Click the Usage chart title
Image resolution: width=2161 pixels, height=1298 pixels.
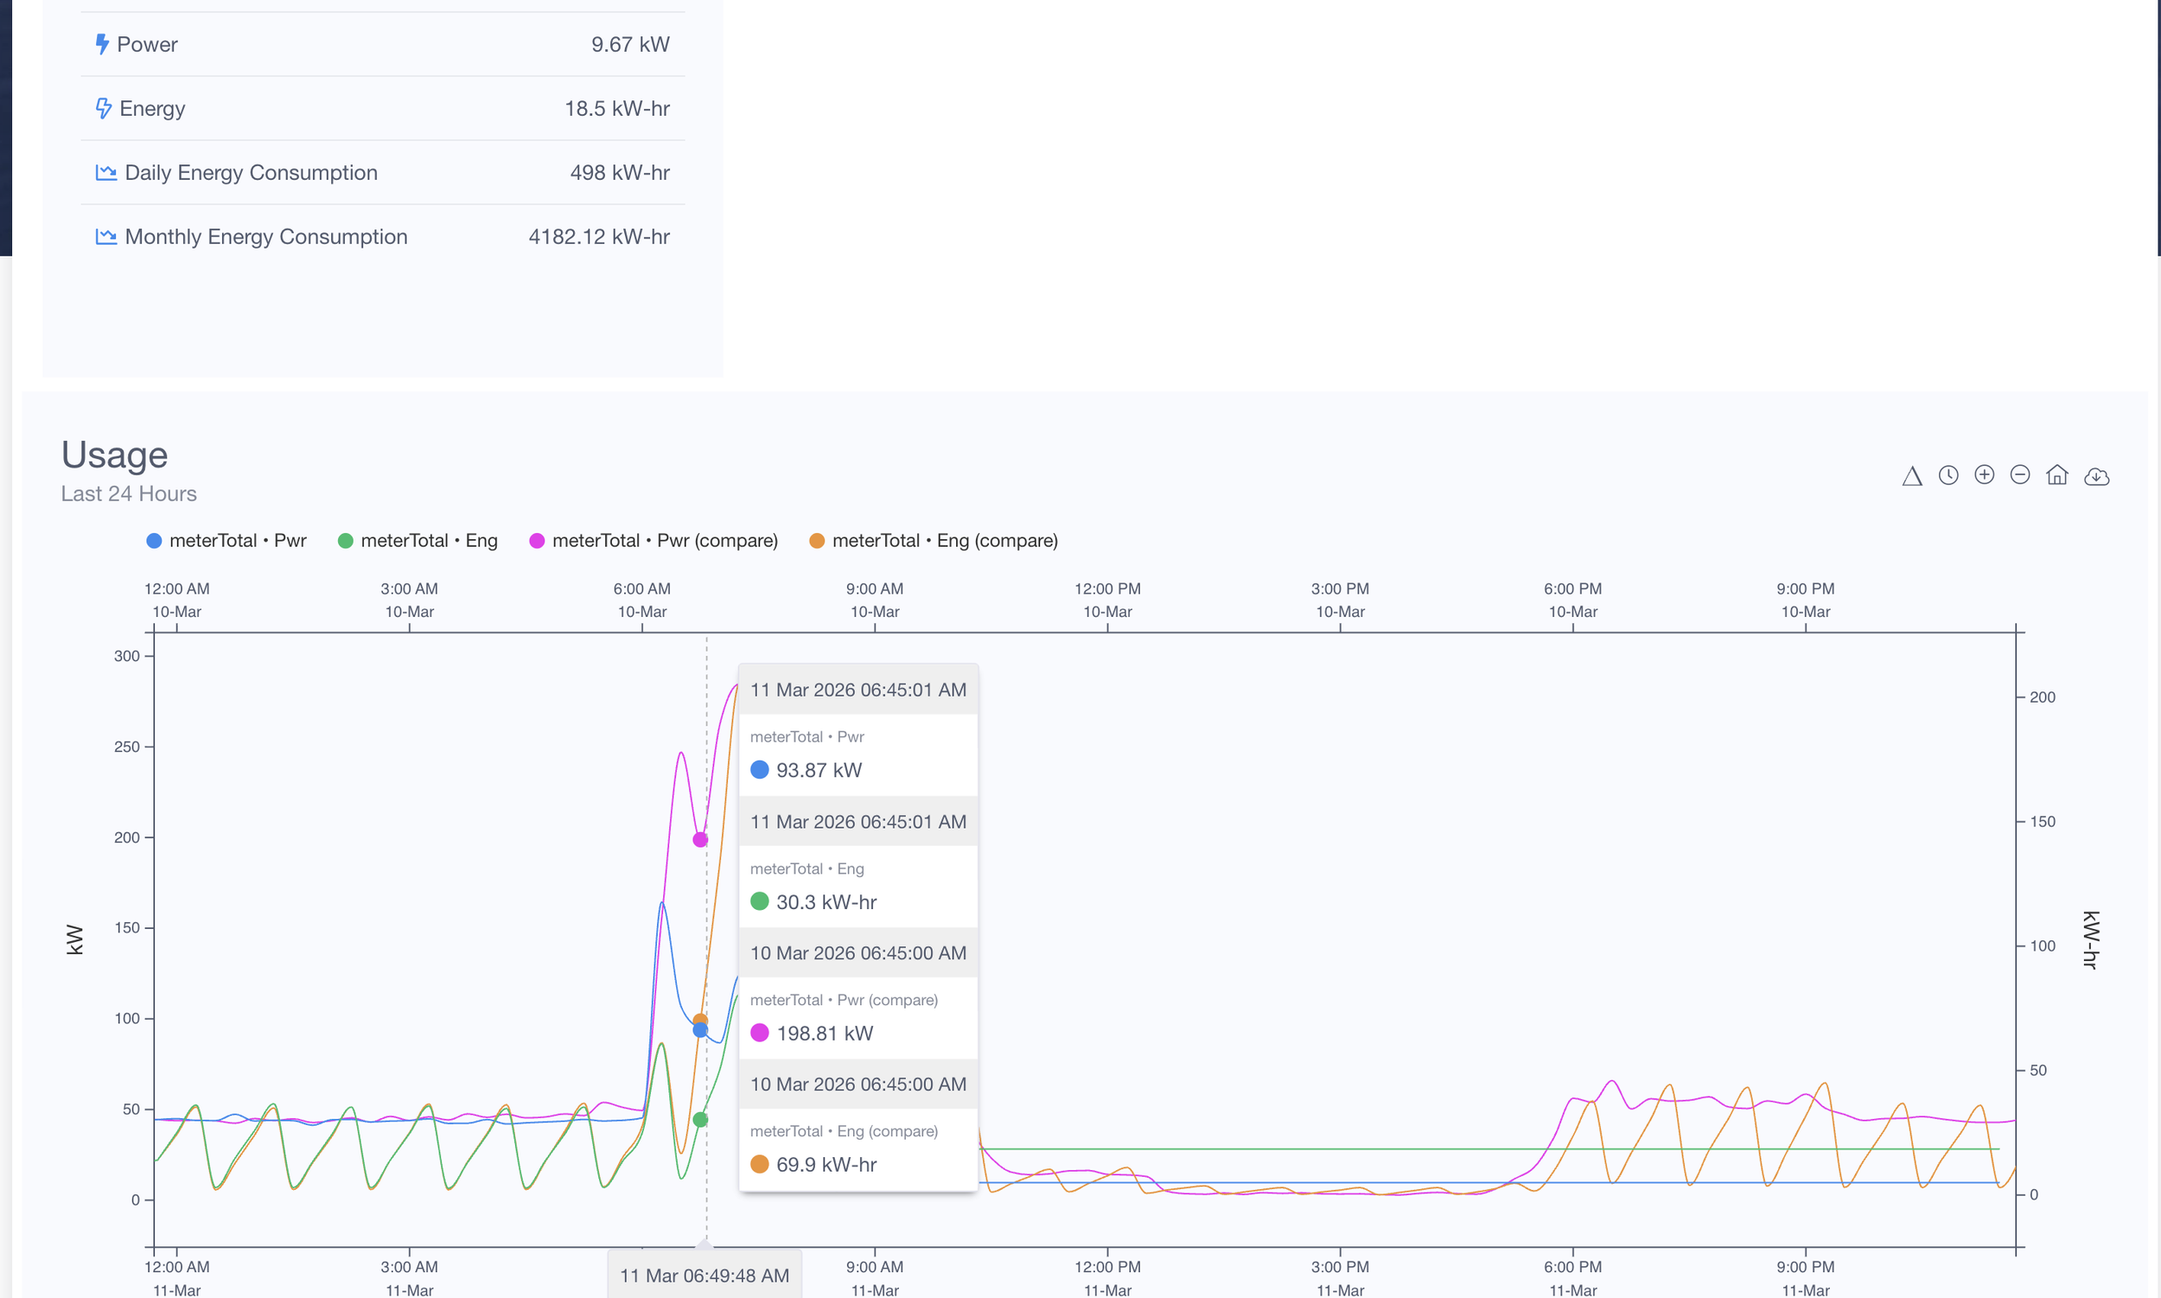click(115, 455)
